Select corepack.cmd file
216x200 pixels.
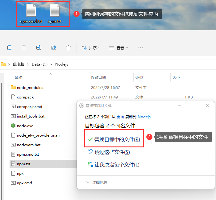click(x=30, y=106)
